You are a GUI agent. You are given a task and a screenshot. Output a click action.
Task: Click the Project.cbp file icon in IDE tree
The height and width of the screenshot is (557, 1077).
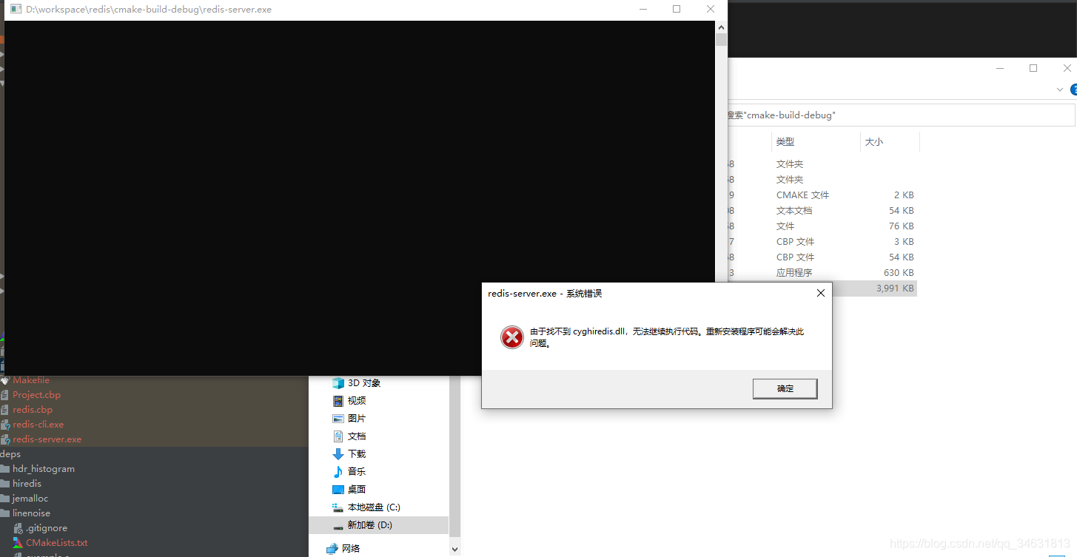click(5, 395)
